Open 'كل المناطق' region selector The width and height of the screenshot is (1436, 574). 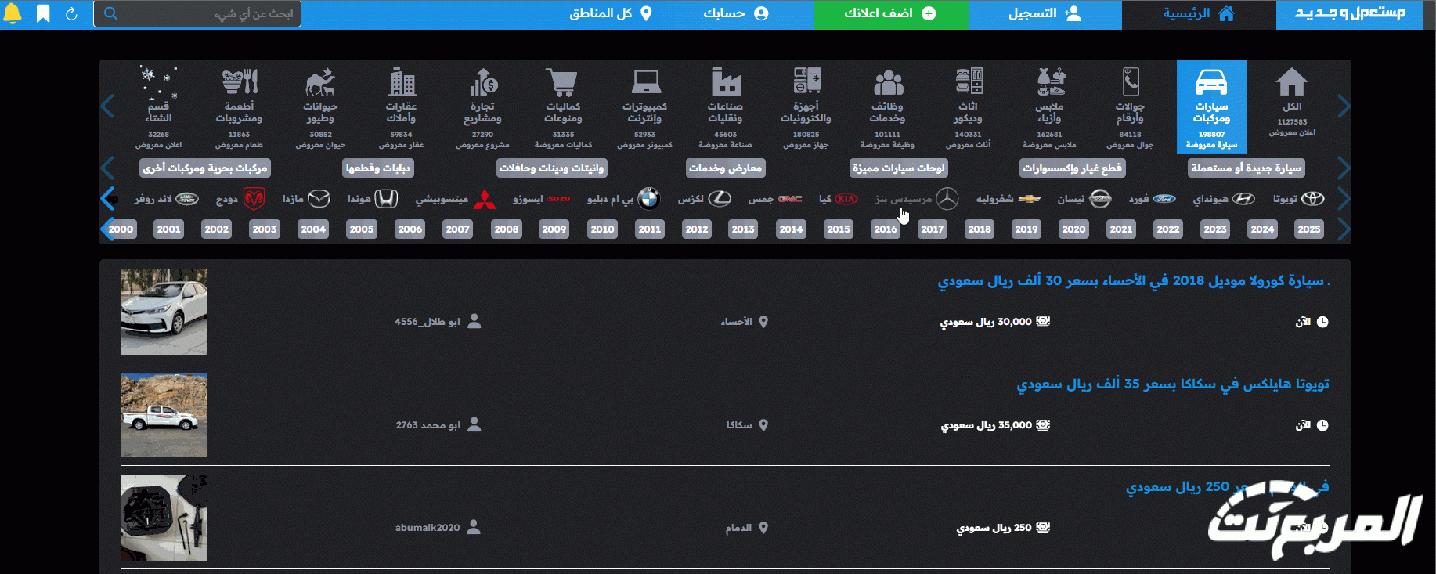coord(611,13)
